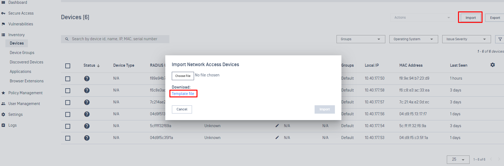Click the Choose File button
Image resolution: width=504 pixels, height=166 pixels.
183,76
